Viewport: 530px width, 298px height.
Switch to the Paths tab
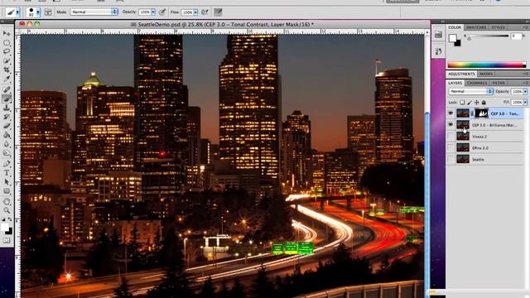(499, 83)
